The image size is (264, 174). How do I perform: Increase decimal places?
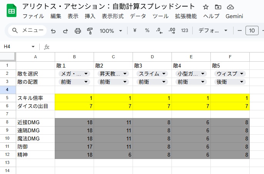click(x=172, y=31)
